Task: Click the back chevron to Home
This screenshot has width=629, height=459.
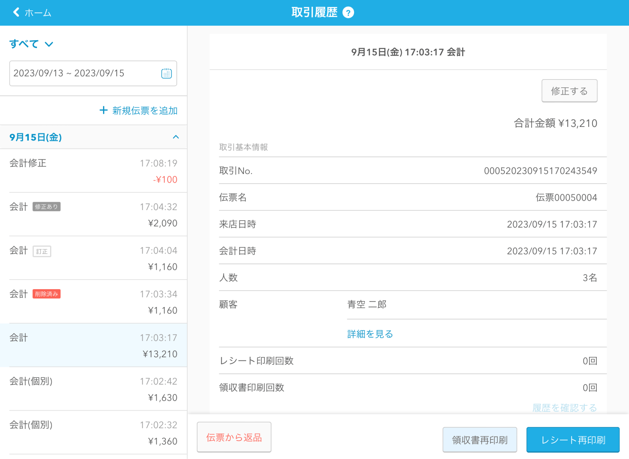Action: (x=16, y=12)
